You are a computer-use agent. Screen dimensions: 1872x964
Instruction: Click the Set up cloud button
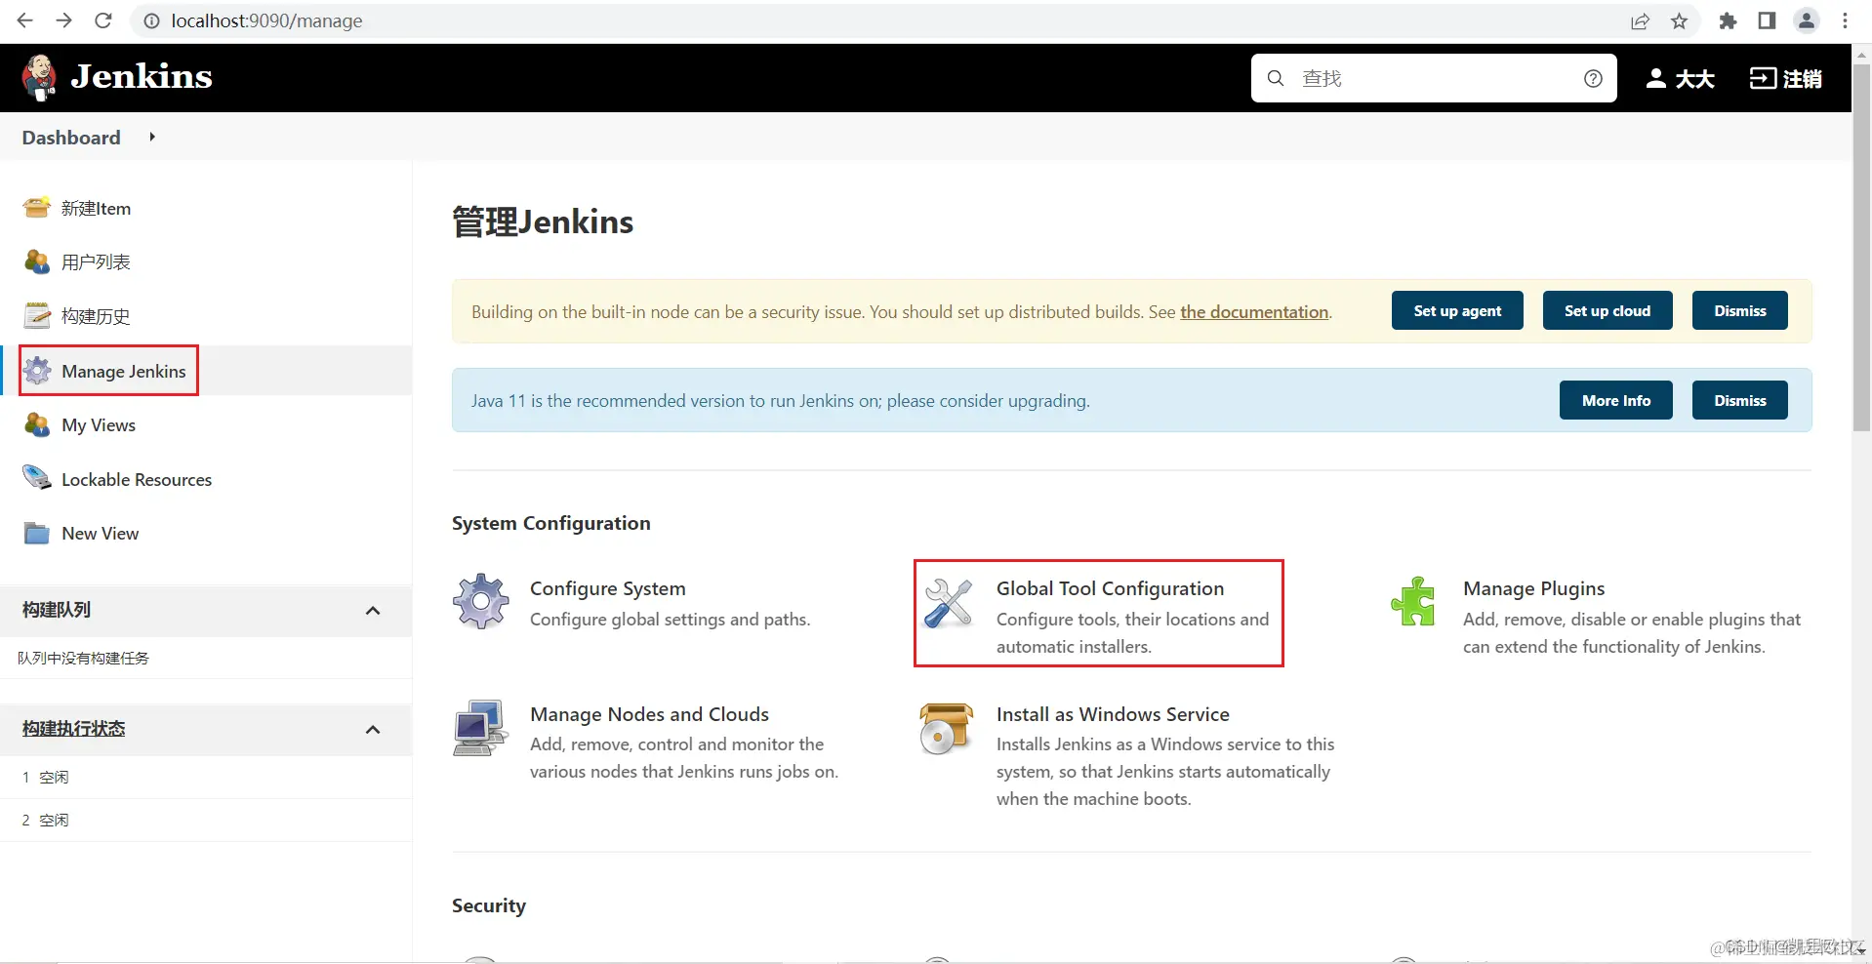pyautogui.click(x=1607, y=310)
